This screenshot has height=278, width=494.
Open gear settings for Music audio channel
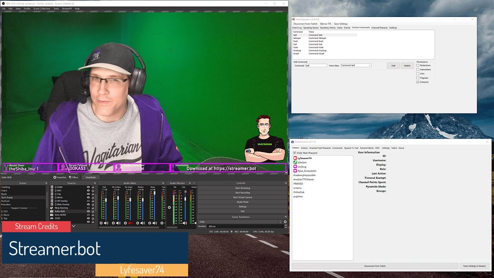click(150, 223)
